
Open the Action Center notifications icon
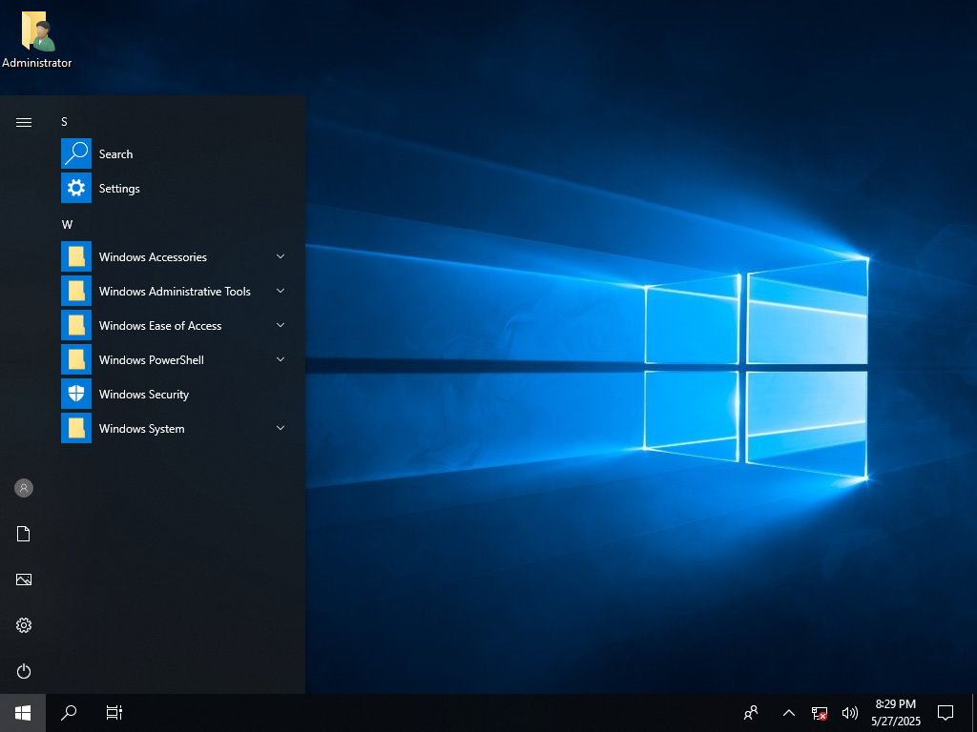[x=946, y=713]
